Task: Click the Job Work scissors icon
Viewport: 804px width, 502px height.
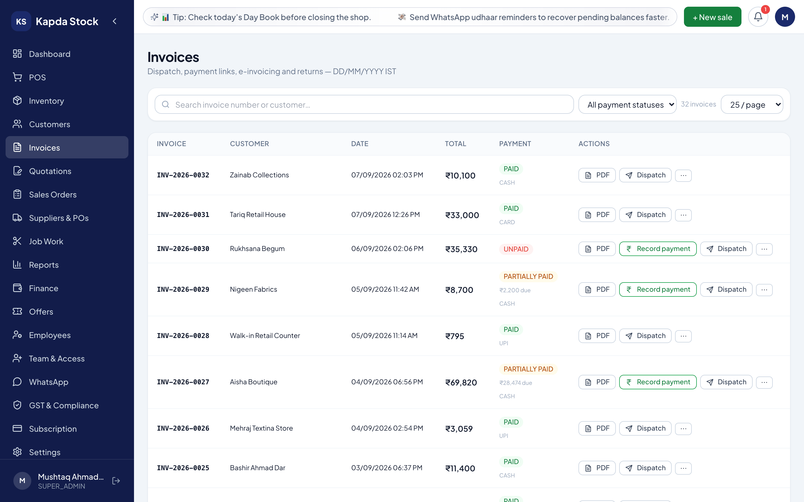Action: [17, 241]
